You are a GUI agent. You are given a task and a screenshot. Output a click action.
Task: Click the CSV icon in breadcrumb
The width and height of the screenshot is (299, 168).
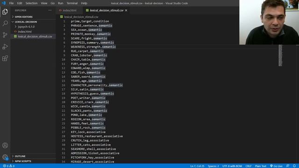[61, 17]
